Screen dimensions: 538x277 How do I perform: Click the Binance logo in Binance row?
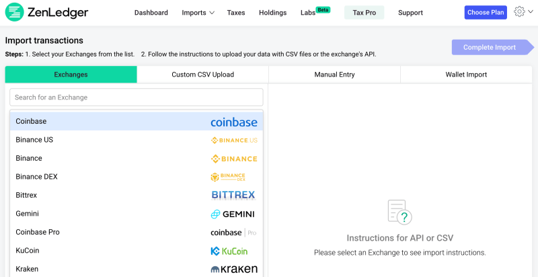click(234, 159)
